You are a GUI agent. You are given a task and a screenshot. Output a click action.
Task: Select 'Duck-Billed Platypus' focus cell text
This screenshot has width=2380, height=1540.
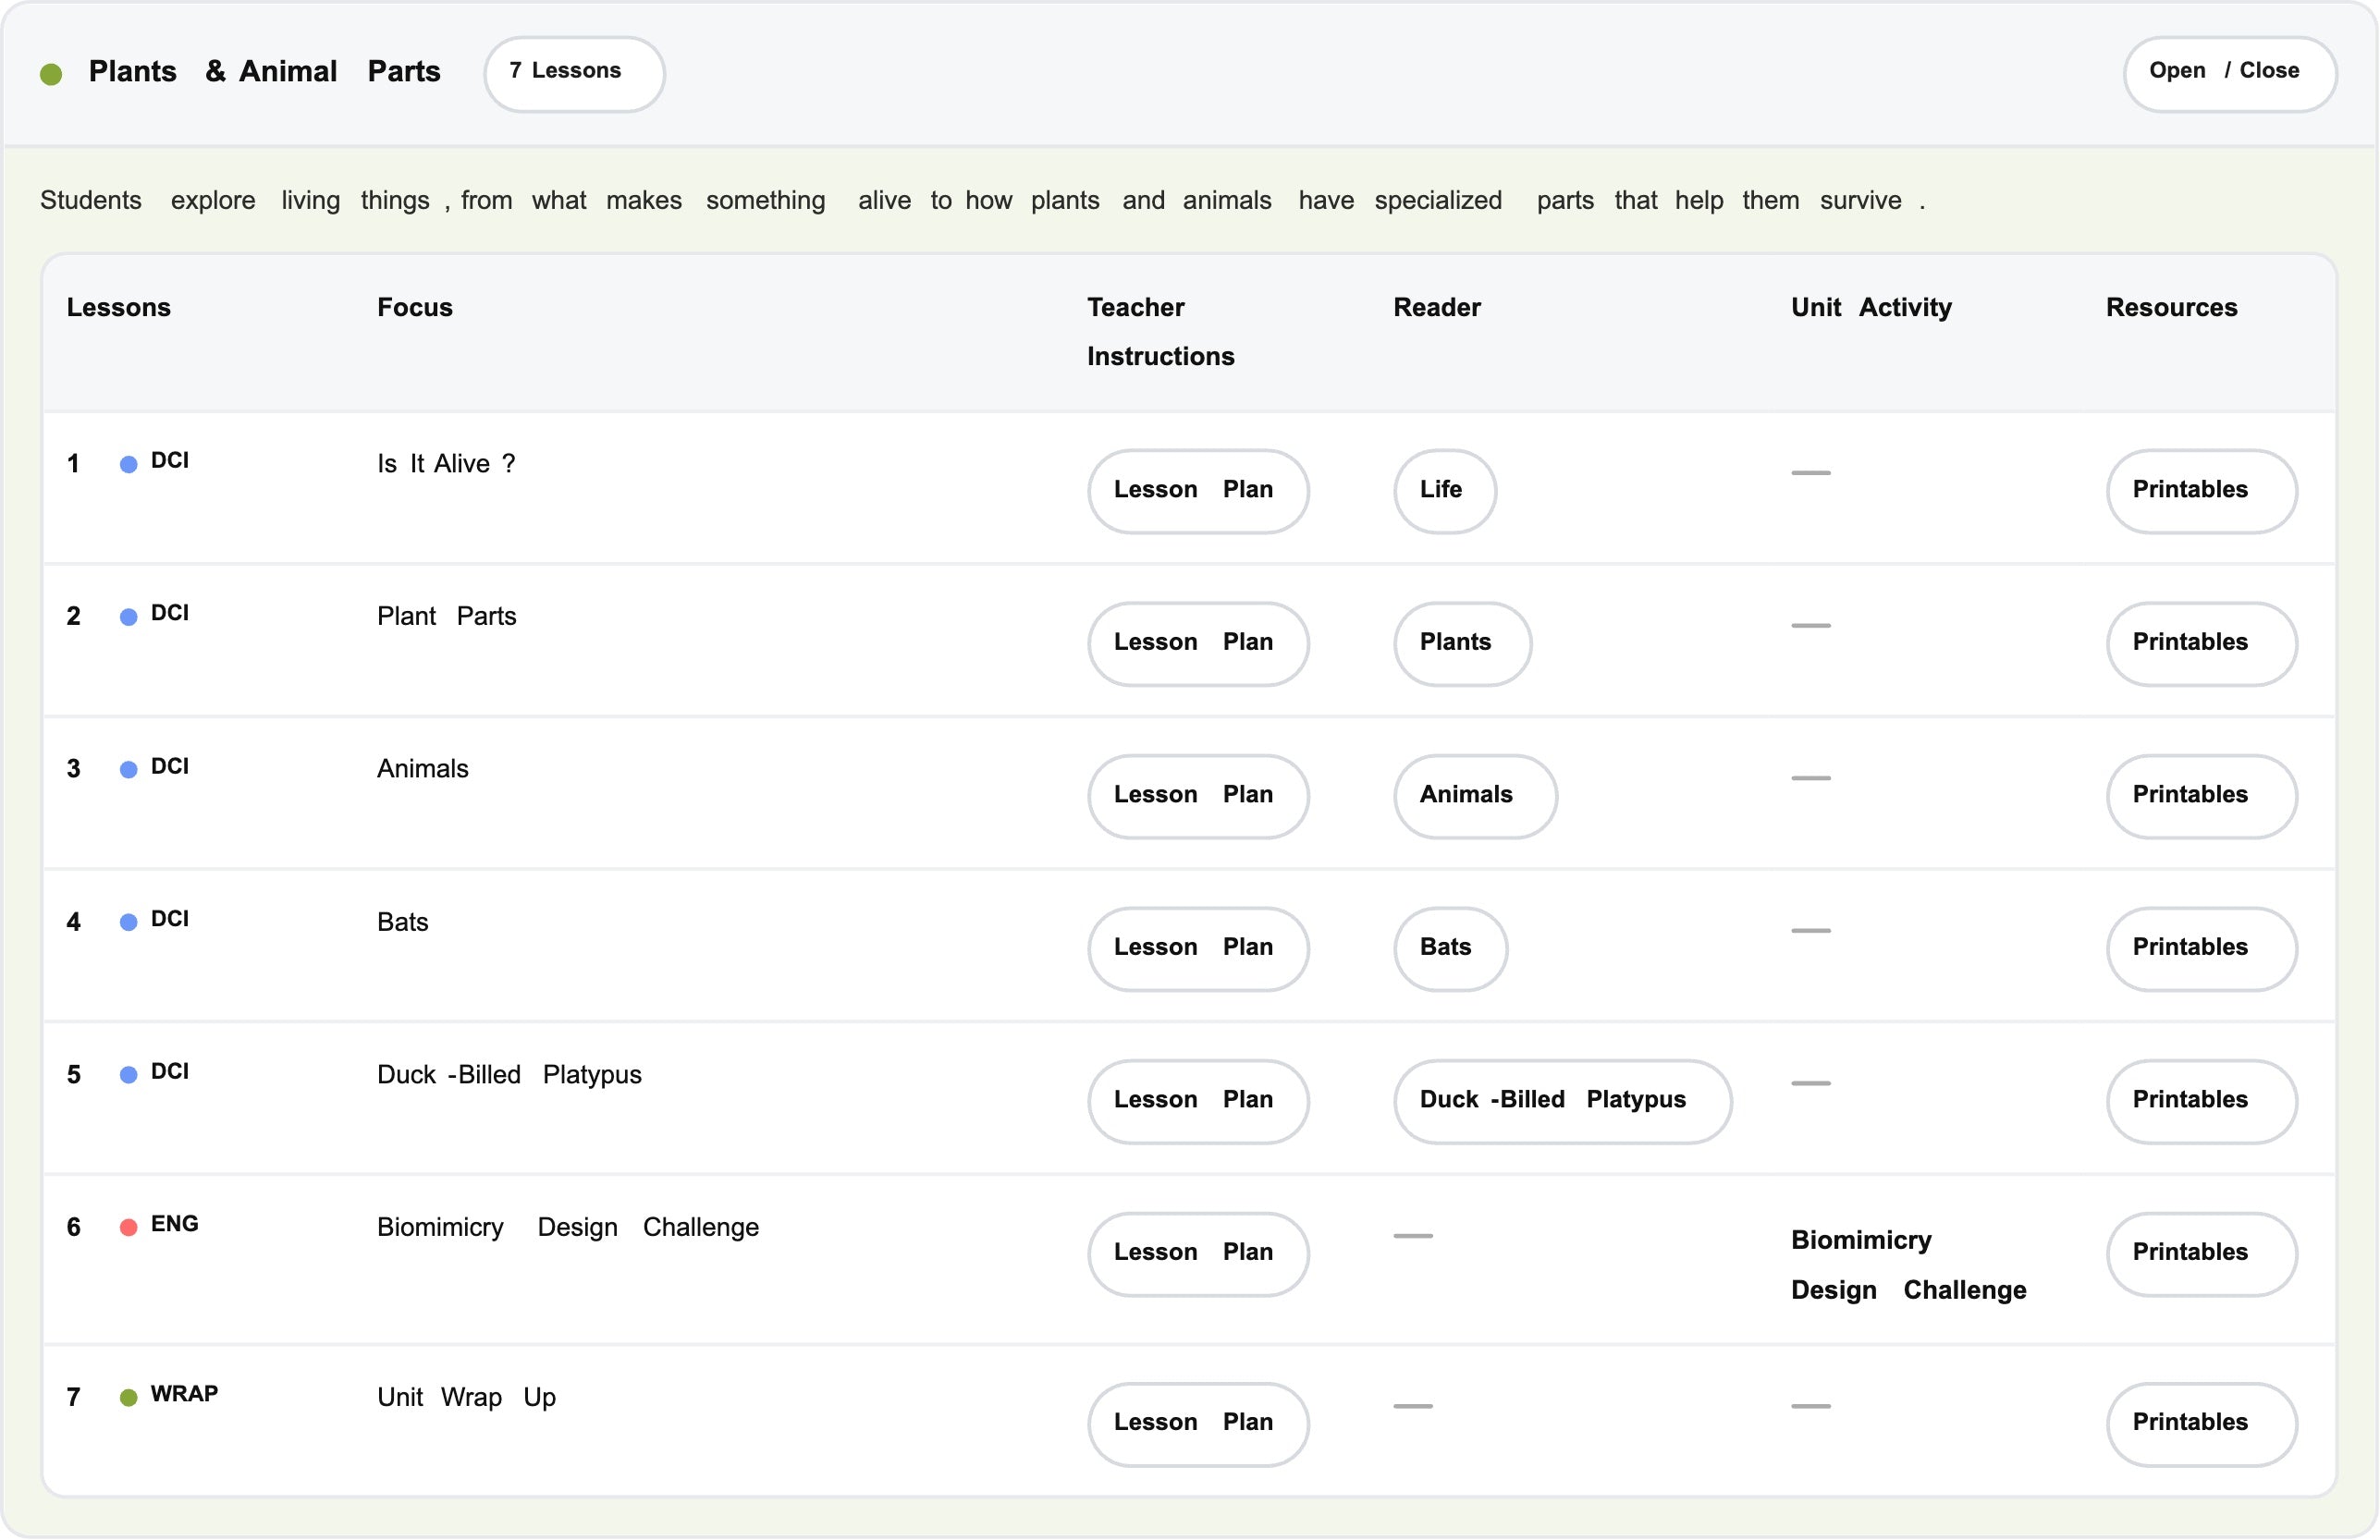click(509, 1075)
